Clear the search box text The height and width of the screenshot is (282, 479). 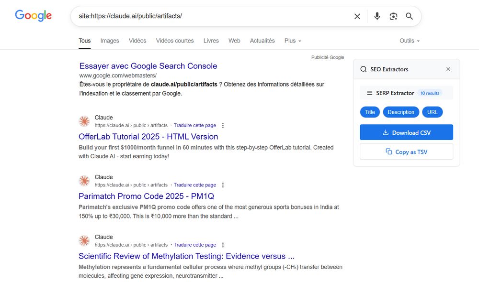coord(357,16)
